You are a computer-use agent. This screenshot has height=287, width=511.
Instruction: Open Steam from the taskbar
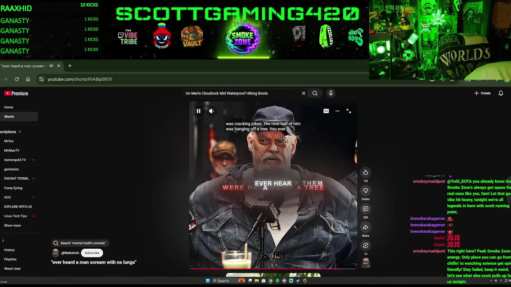pos(298,281)
